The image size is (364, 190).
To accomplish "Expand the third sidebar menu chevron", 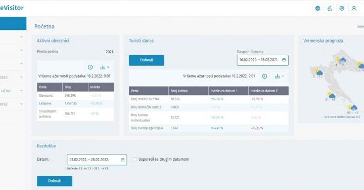I will [x=21, y=63].
